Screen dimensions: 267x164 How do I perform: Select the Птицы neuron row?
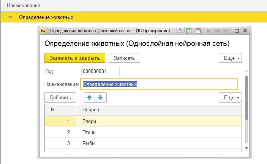coord(143,132)
